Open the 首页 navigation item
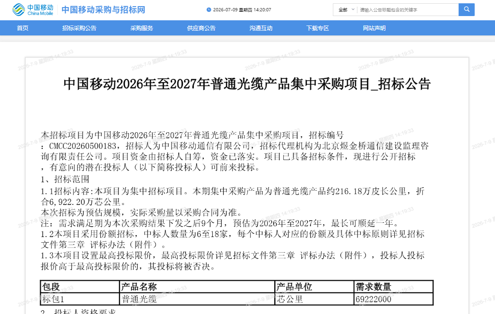 click(x=22, y=28)
